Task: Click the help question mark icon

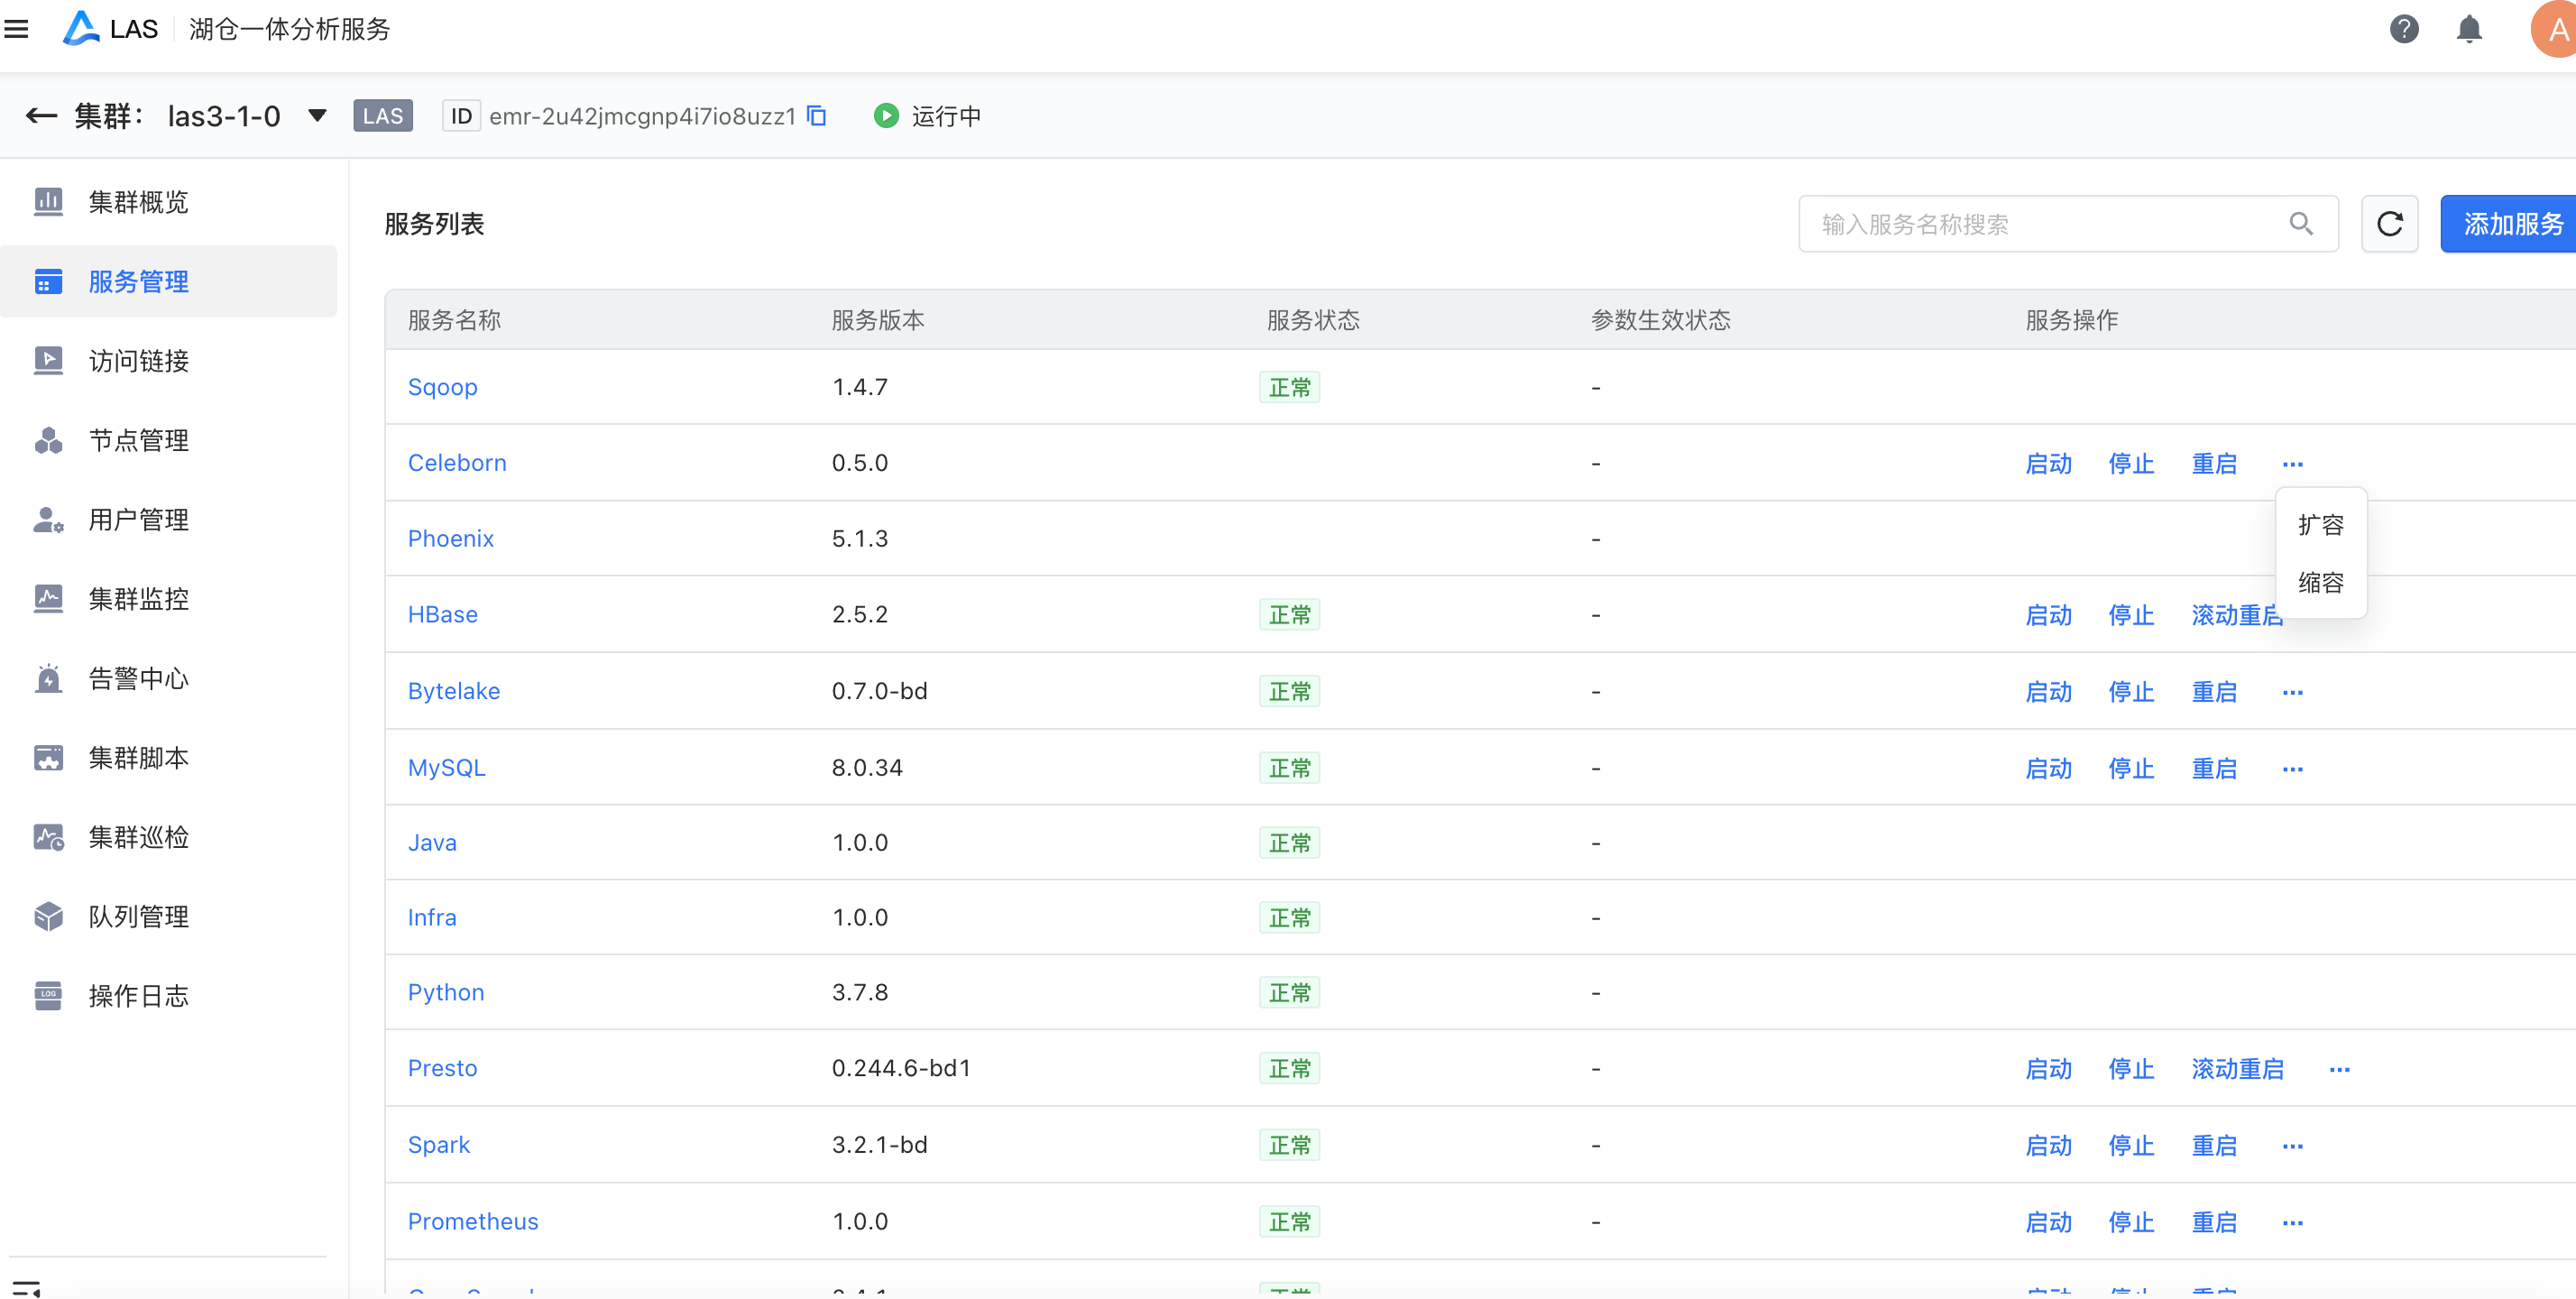Action: point(2403,29)
